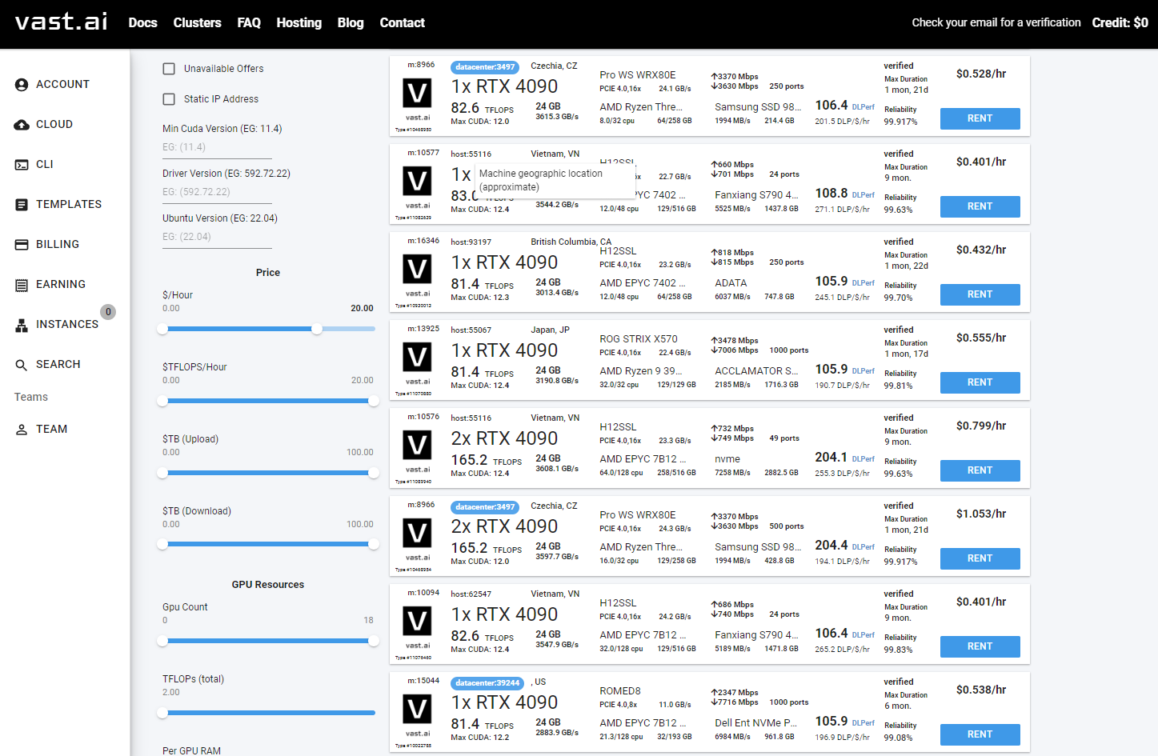This screenshot has height=756, width=1158.
Task: Focus the Min Cuda Version input field
Action: [x=217, y=147]
